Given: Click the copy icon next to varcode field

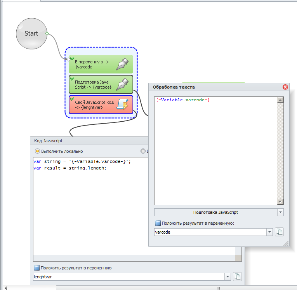Looking at the screenshot, I should click(279, 232).
